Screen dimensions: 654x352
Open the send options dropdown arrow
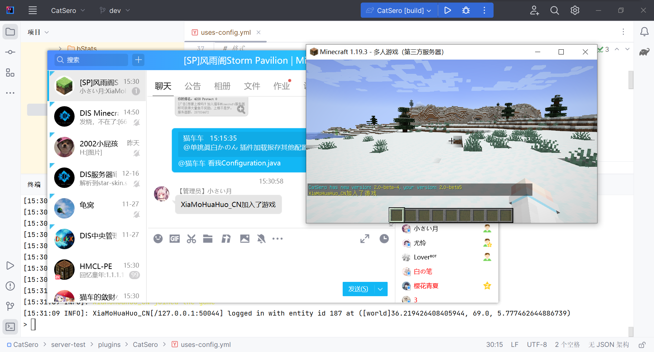[380, 289]
